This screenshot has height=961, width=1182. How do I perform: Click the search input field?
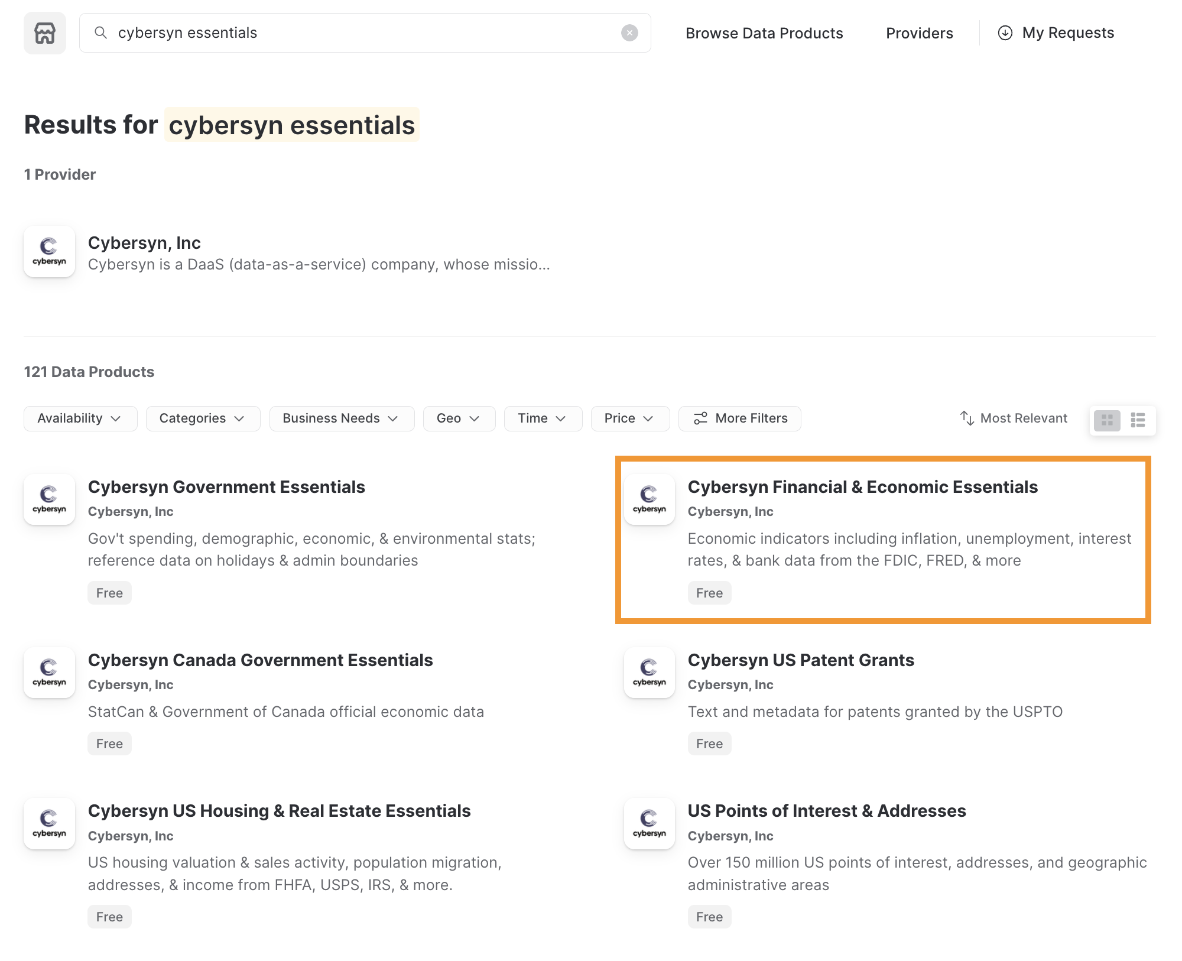tap(355, 33)
